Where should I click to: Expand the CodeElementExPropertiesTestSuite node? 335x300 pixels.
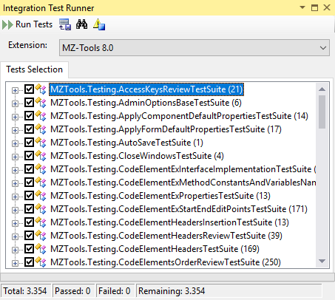point(15,197)
